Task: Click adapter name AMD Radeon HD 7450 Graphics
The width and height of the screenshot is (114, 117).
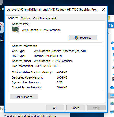Action: pyautogui.click(x=41, y=30)
